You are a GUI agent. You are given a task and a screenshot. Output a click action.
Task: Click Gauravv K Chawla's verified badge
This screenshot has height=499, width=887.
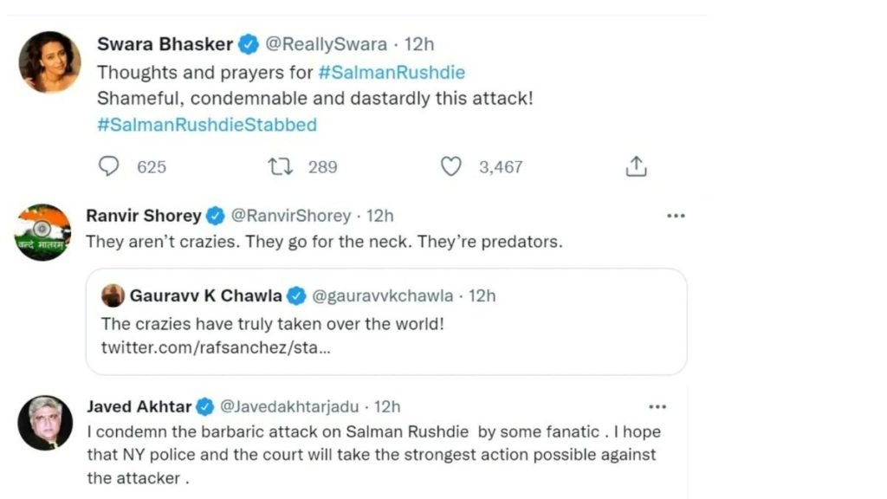pos(296,295)
